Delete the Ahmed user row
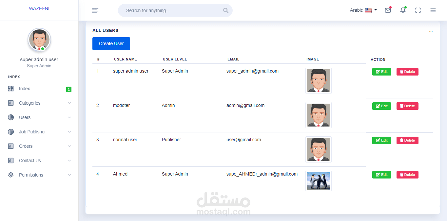447x221 pixels. coord(407,175)
